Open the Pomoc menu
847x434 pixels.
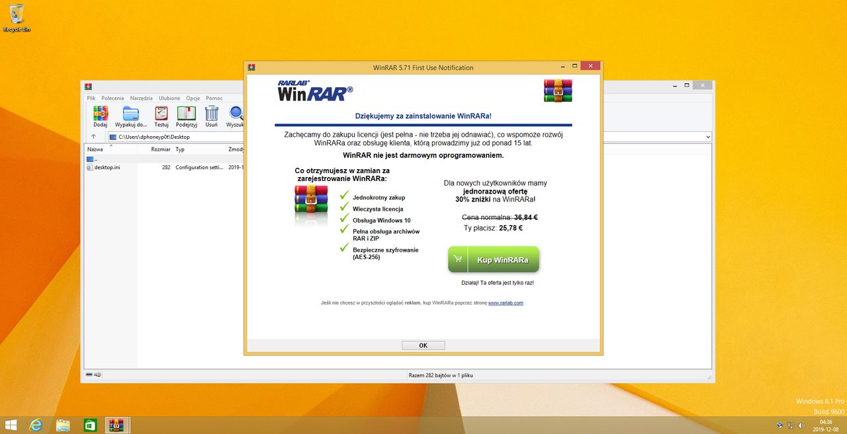pos(214,98)
